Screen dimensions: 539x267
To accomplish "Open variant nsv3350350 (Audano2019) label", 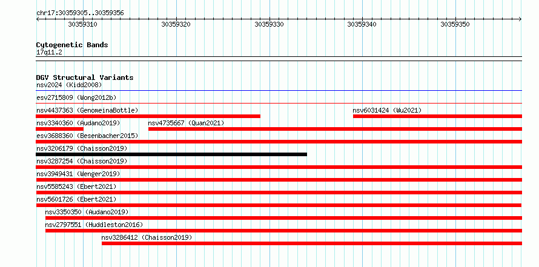I will click(87, 212).
